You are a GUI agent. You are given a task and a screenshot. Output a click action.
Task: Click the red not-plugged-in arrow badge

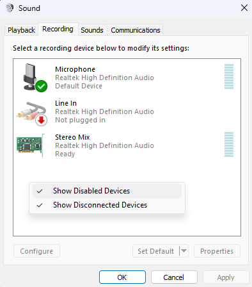(x=42, y=120)
